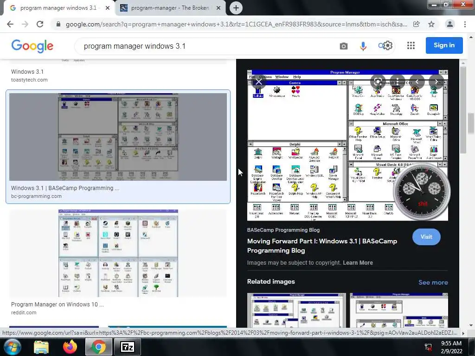Search by image with the camera icon
The image size is (475, 356).
click(x=344, y=46)
